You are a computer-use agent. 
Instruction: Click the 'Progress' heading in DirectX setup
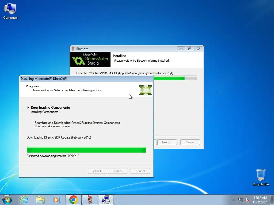point(32,86)
